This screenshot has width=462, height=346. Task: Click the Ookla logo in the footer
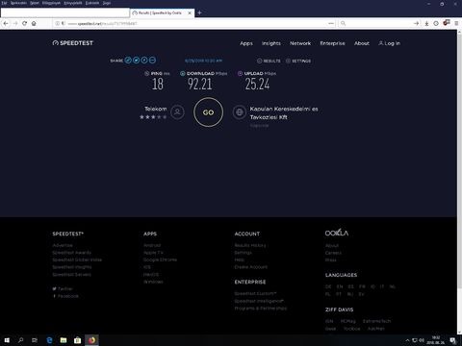[x=337, y=233]
